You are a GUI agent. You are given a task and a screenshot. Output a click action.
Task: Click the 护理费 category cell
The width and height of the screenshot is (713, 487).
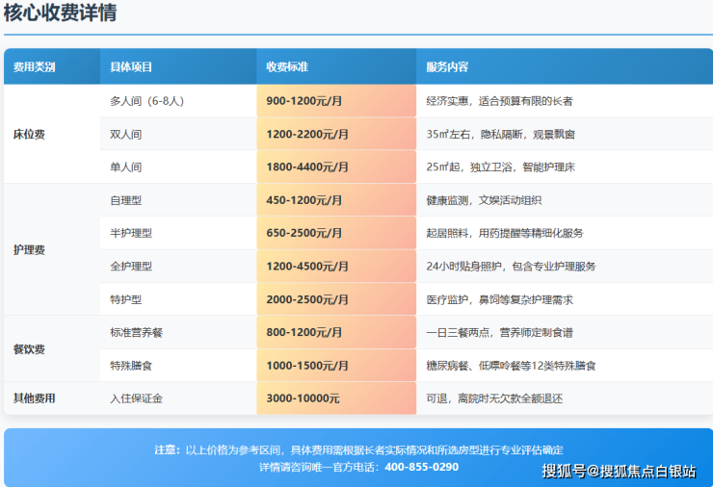29,249
